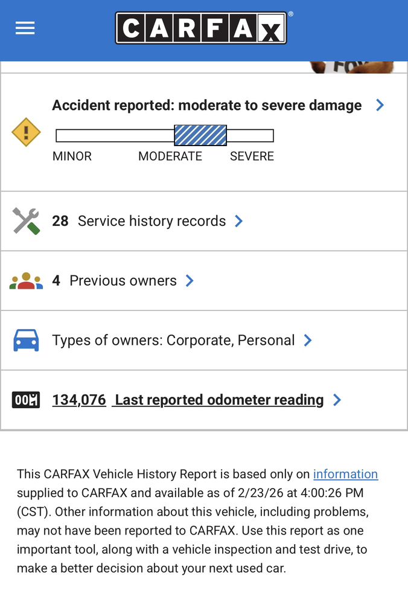Expand service history records chevron
The image size is (408, 616).
(x=239, y=221)
